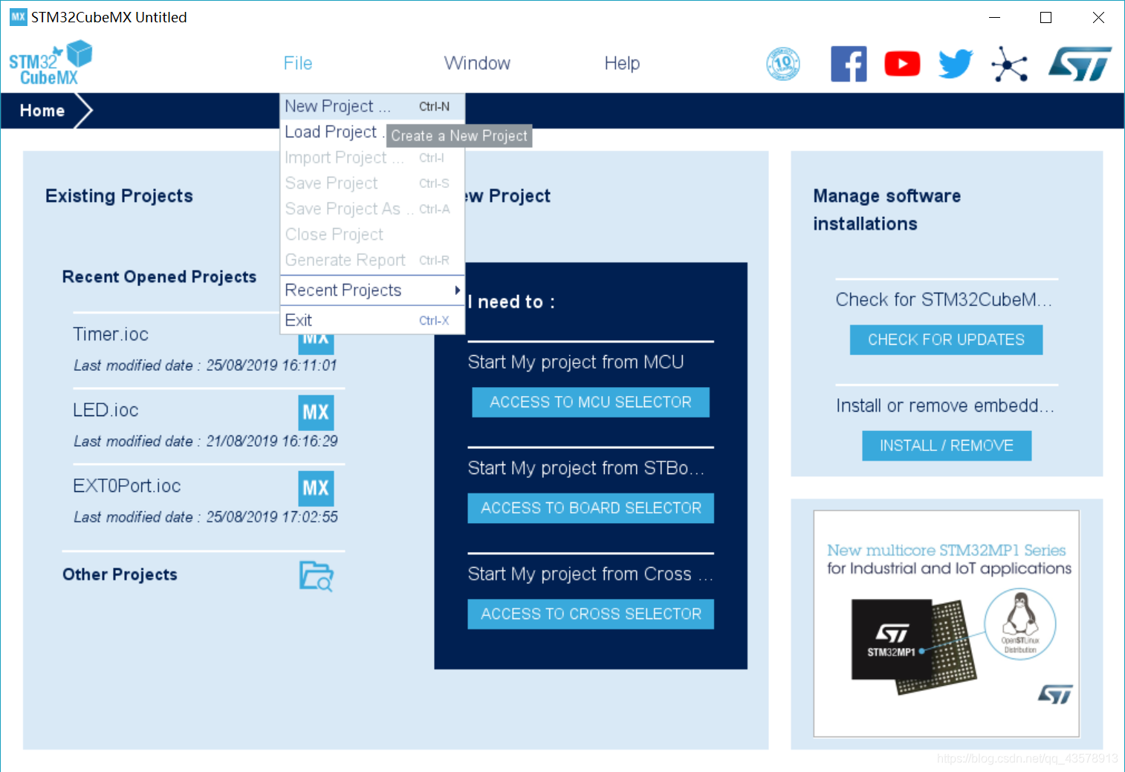The width and height of the screenshot is (1125, 772).
Task: Click the MX icon beside EXT0Port.ioc
Action: pyautogui.click(x=316, y=488)
